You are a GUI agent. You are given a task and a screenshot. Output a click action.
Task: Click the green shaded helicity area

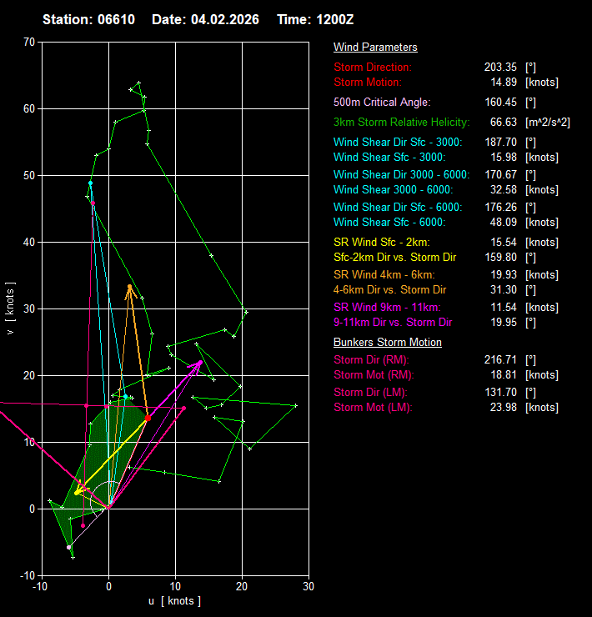(x=104, y=442)
